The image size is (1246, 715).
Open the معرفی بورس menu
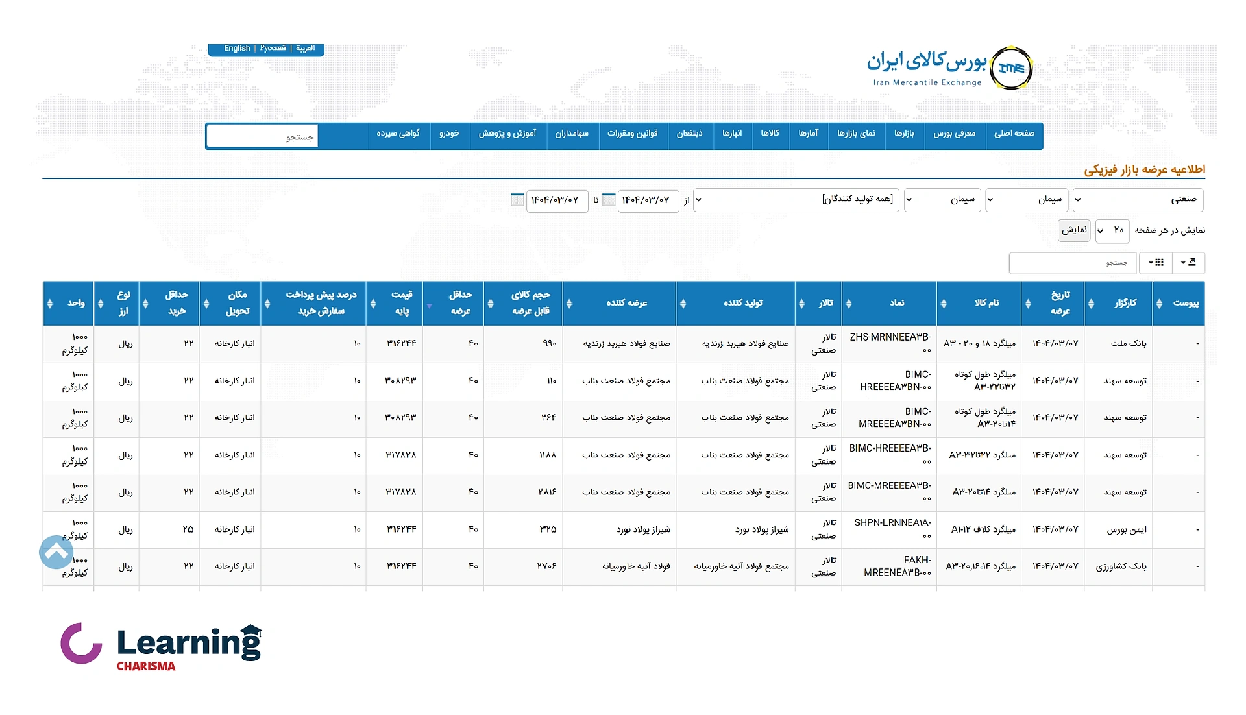(955, 134)
